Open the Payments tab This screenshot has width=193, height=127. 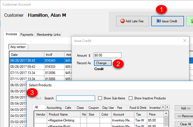pyautogui.click(x=27, y=35)
